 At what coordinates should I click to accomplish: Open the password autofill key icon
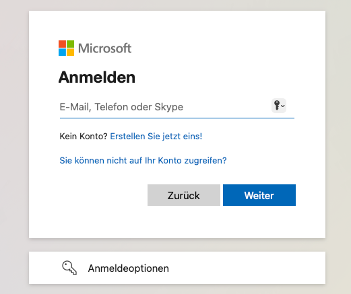(277, 105)
